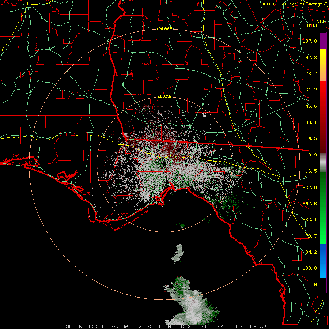Pick the yellow-orange segment of the color bar

pyautogui.click(x=323, y=65)
